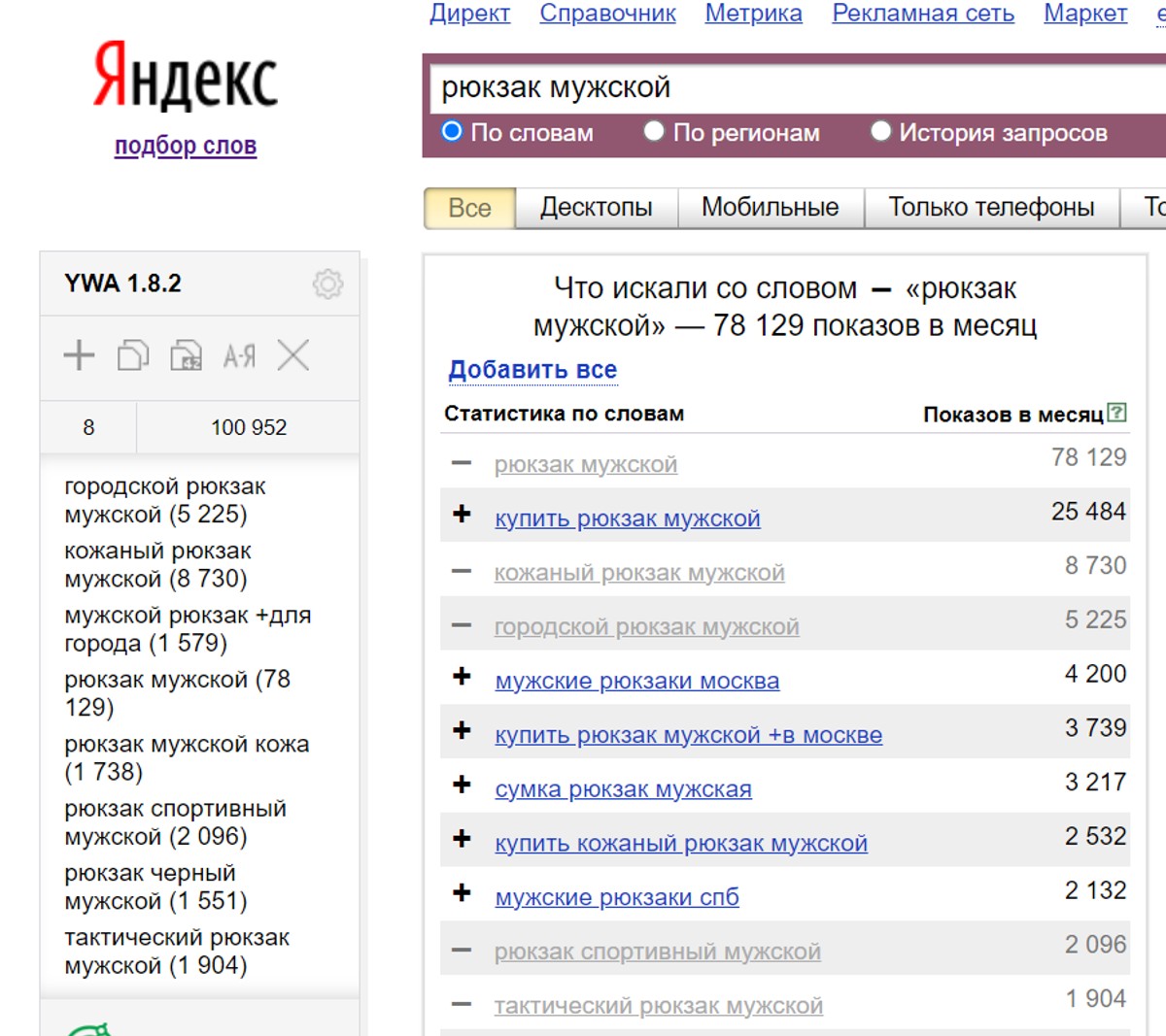Add 'сумка рюкзак мужская' with its plus icon
This screenshot has width=1166, height=1036.
pos(462,785)
